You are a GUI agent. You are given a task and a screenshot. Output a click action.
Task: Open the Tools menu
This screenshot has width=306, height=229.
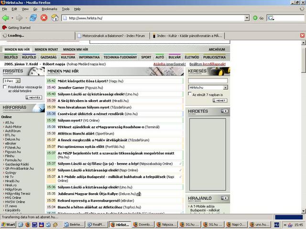[x=66, y=9]
